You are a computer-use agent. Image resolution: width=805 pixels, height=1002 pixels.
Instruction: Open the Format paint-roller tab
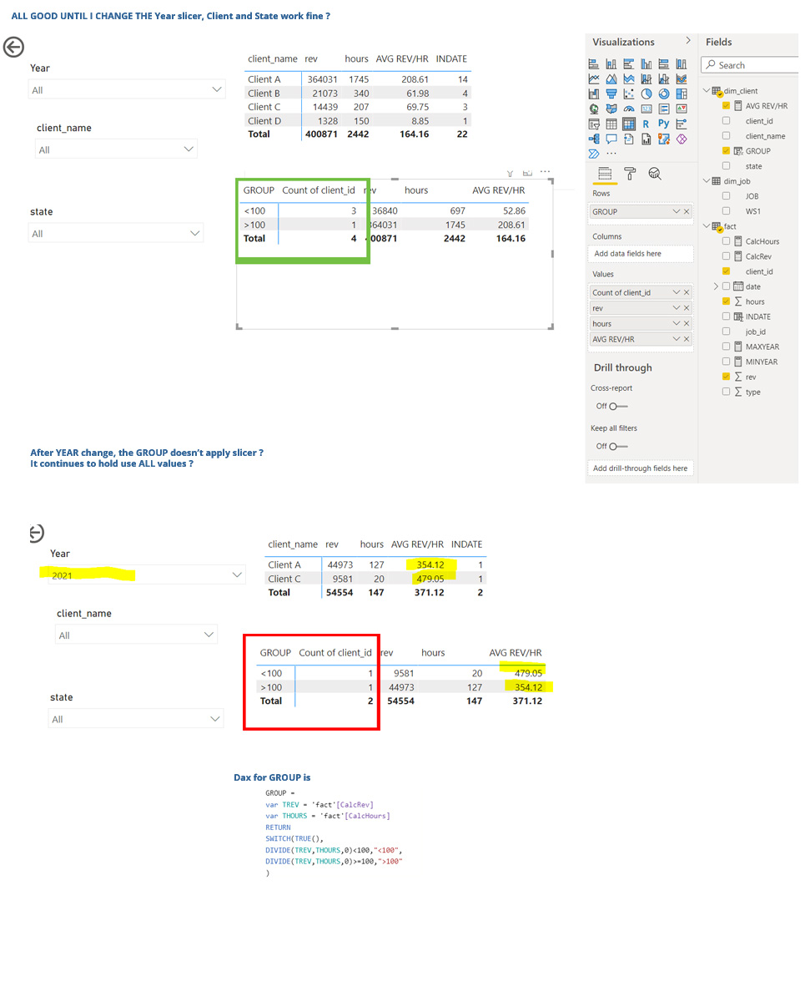630,173
